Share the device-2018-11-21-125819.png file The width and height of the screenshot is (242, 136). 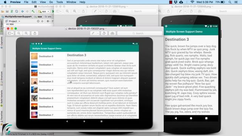83,11
